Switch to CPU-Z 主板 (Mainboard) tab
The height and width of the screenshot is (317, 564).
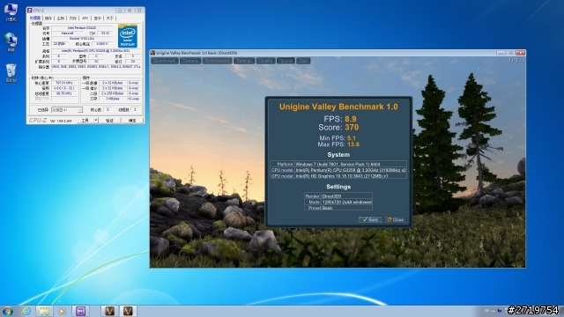(61, 18)
